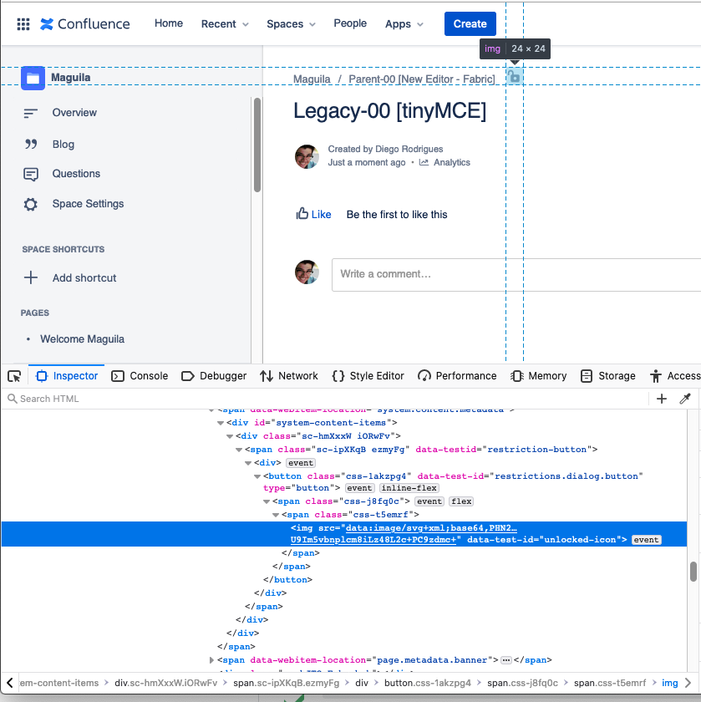Toggle the flex badge on span.css-j8fq0c
Image resolution: width=701 pixels, height=702 pixels.
pos(459,501)
